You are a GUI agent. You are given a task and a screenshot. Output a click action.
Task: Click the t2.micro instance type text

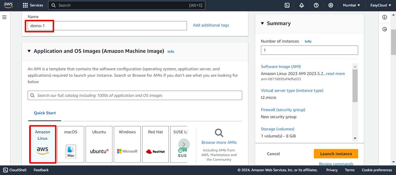pos(268,97)
